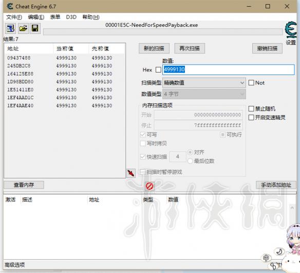Click the 撤销扫描 button
Viewport: 300px width, 273px height.
click(x=267, y=48)
